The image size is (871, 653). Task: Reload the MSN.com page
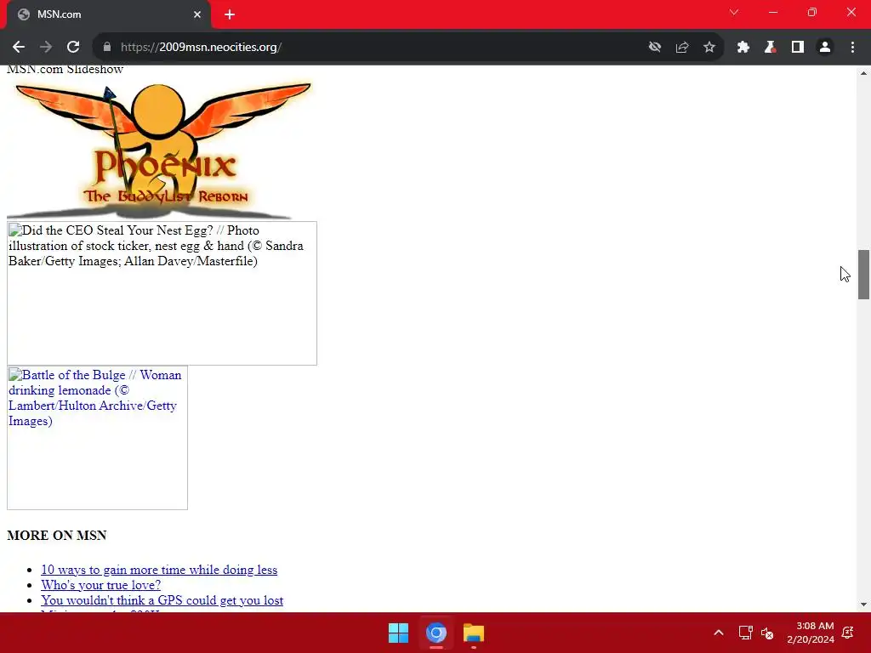(x=73, y=48)
